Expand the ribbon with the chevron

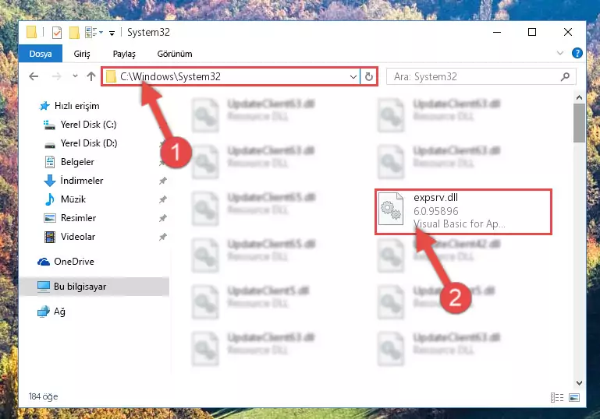560,53
